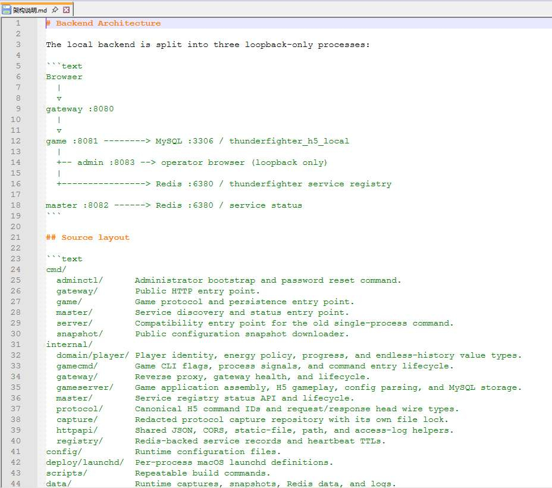Click 'Public configuration snapshot downloader.' text
The image size is (552, 488).
(x=241, y=334)
